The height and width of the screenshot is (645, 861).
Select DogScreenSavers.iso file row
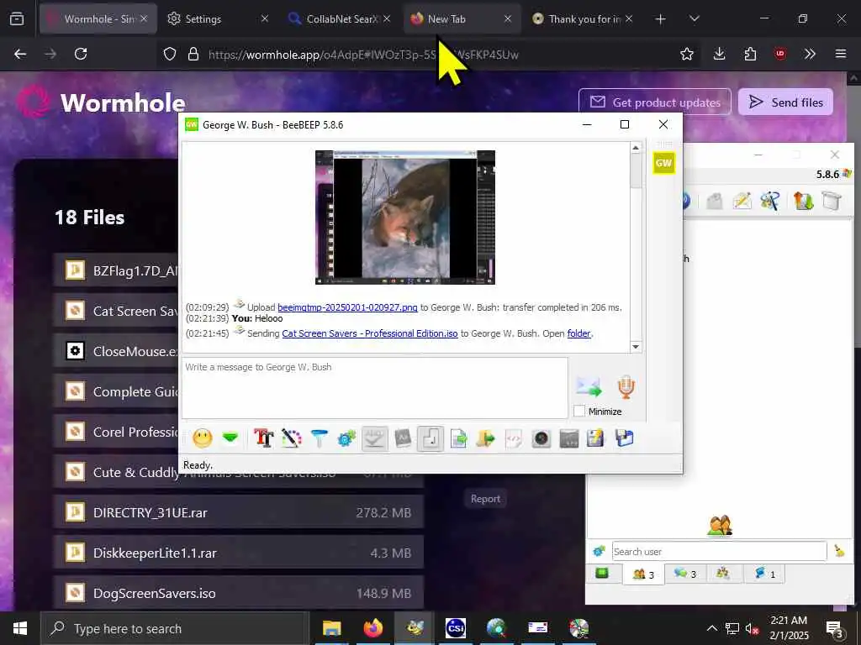click(x=238, y=593)
